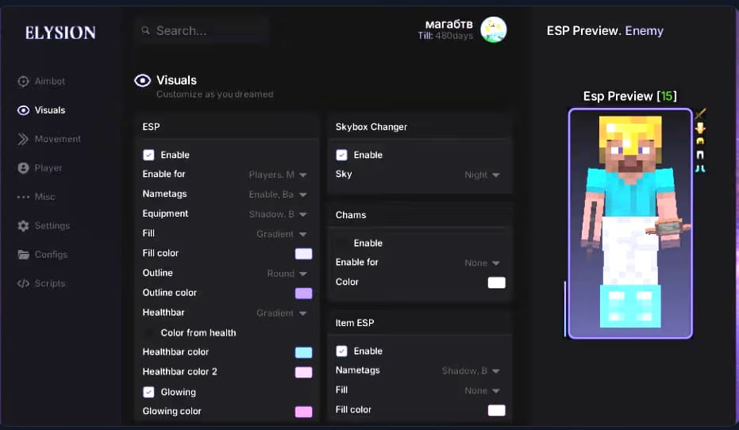Click the Enemy link in ESP Preview
739x430 pixels.
point(644,31)
